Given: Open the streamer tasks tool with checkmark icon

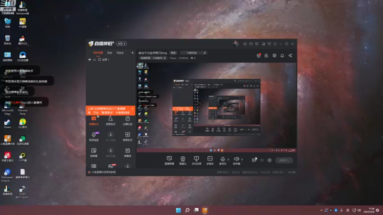Looking at the screenshot, I should [127, 121].
